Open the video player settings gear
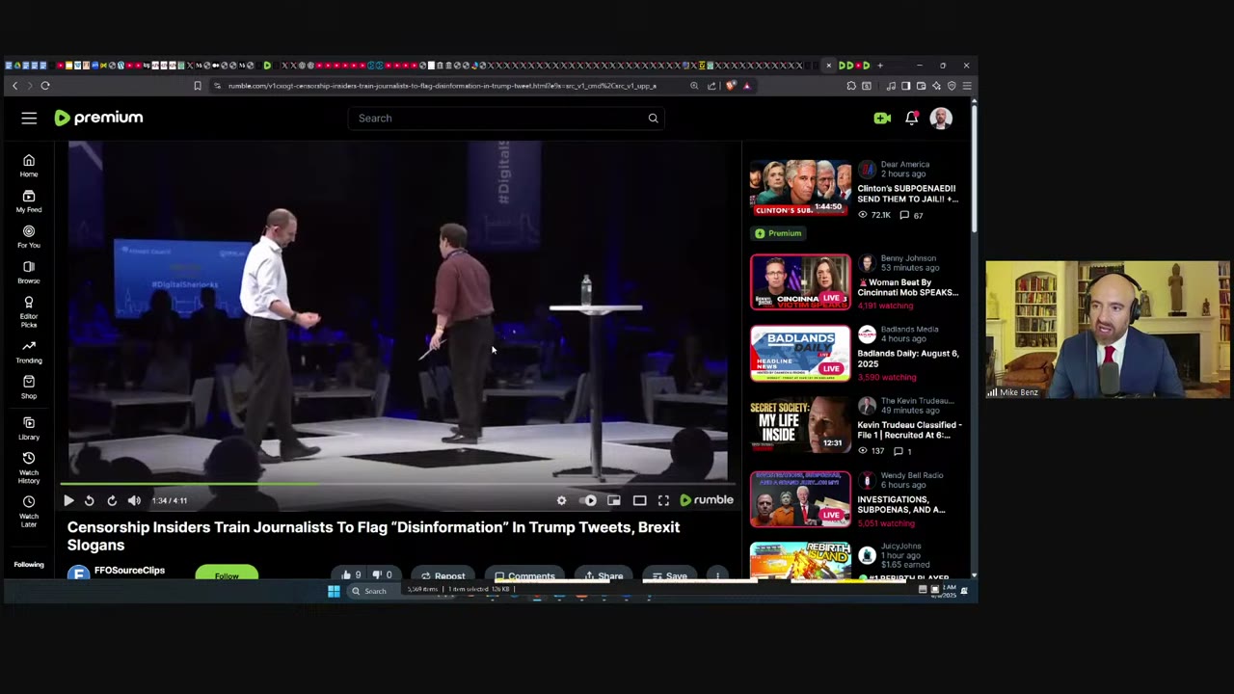This screenshot has width=1234, height=694. [x=561, y=500]
